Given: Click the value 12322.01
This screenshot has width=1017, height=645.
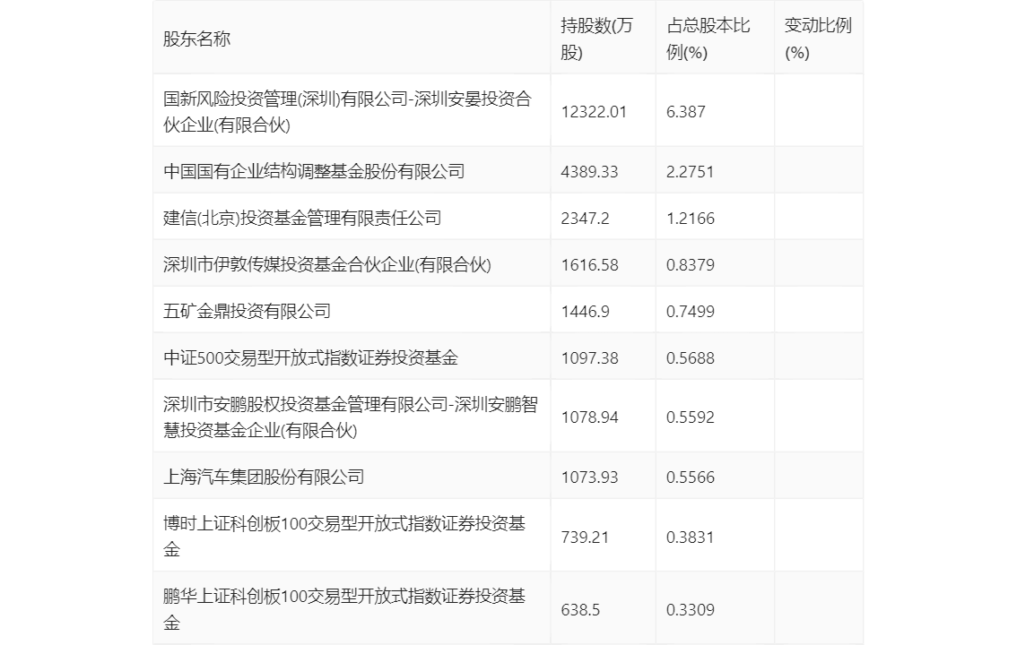Looking at the screenshot, I should point(594,112).
